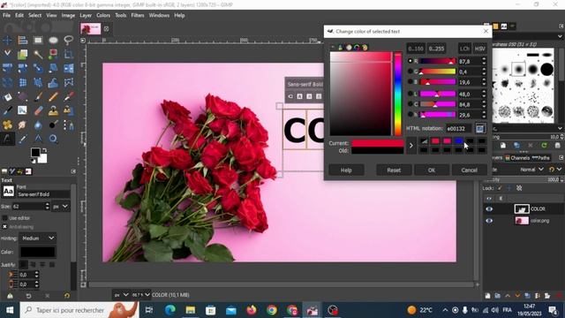Screen dimensions: 565x318
Task: Select the Text tool
Action: pyautogui.click(x=7, y=139)
